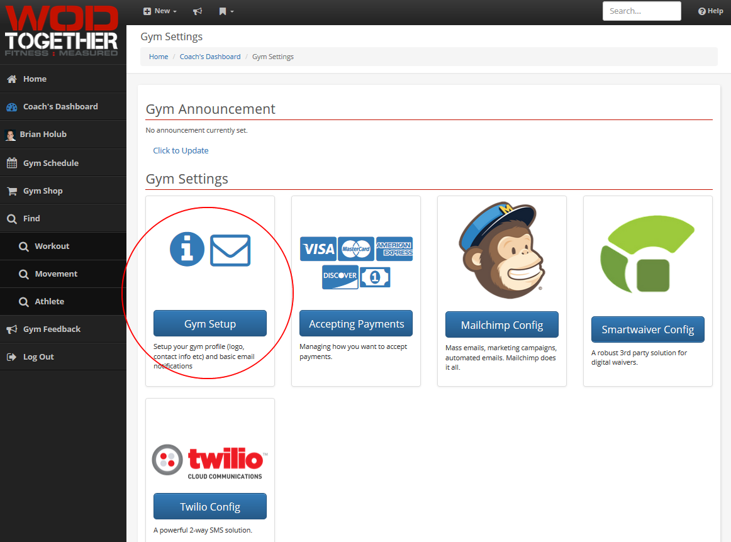The image size is (731, 542).
Task: Open Home from the sidebar
Action: tap(35, 79)
